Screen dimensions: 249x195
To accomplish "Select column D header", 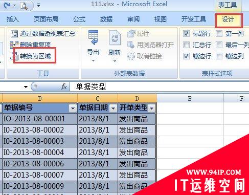I will [x=137, y=98].
